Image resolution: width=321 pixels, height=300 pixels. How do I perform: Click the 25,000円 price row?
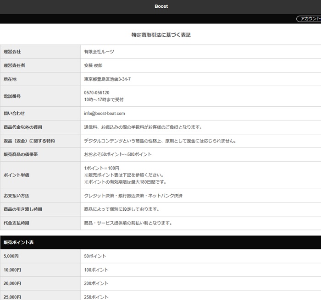click(x=12, y=297)
